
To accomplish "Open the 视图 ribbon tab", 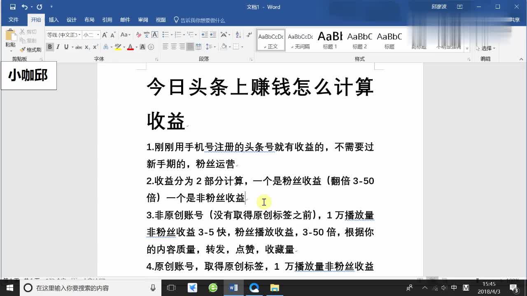I will coord(161,19).
